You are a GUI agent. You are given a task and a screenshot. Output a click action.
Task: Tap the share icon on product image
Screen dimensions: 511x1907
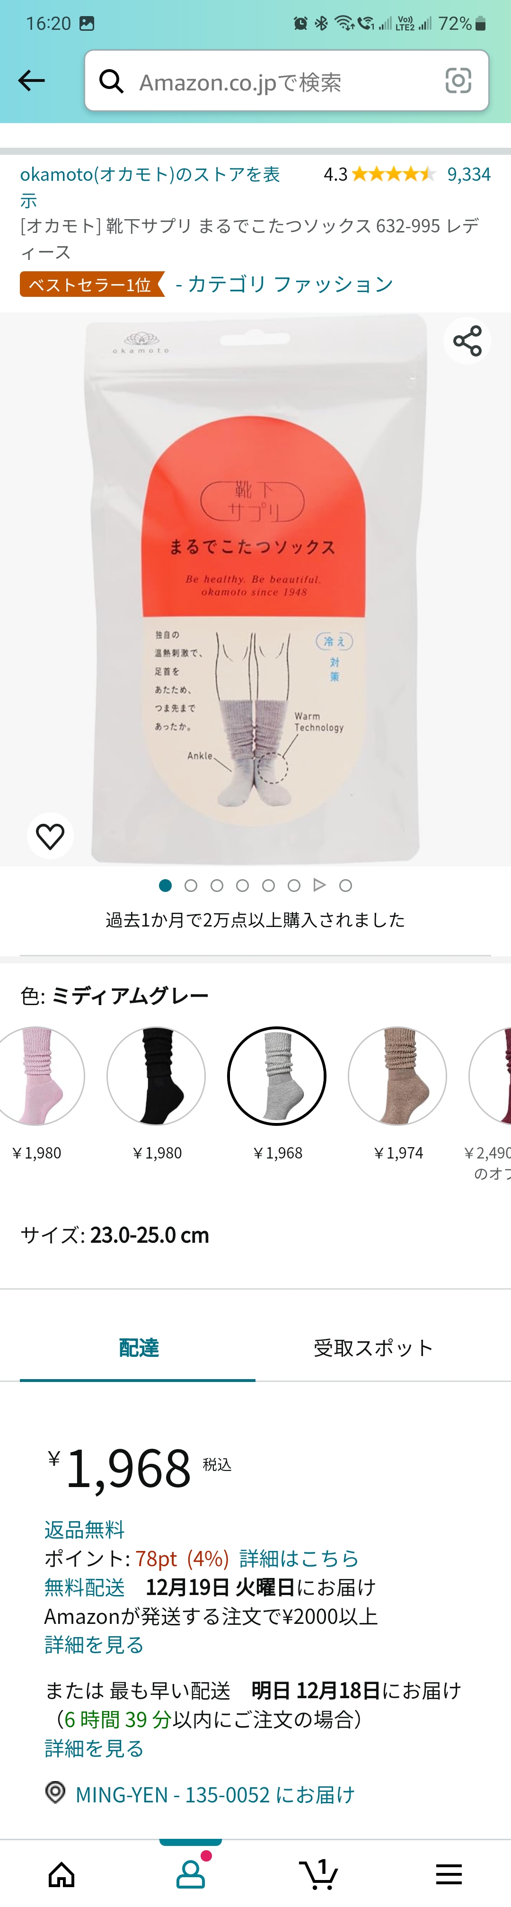[x=467, y=340]
